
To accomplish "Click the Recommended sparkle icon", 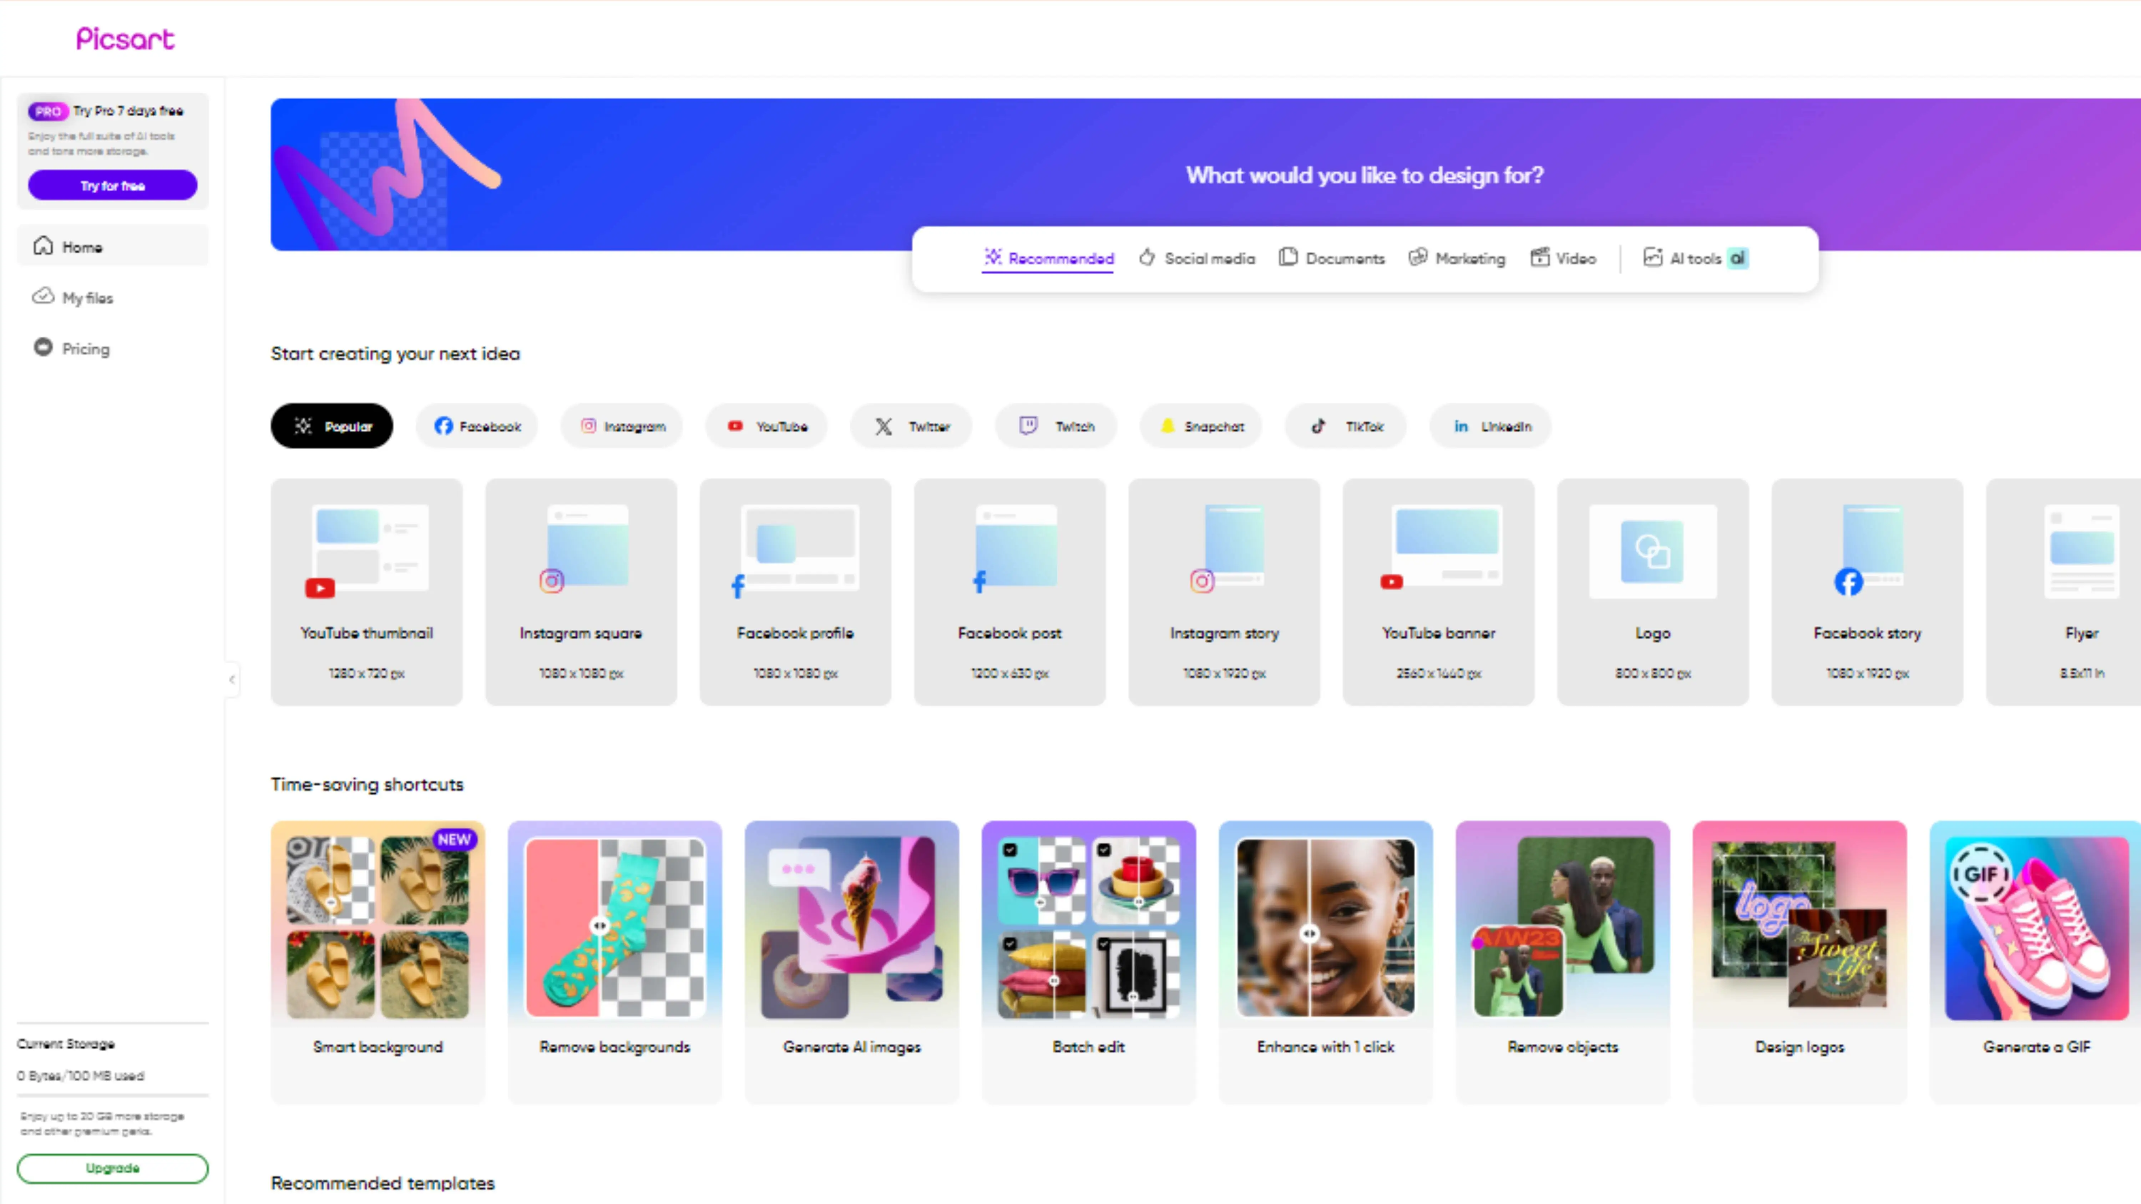I will click(x=993, y=257).
